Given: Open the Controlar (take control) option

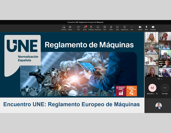Looking at the screenshot, I should click(x=64, y=28).
